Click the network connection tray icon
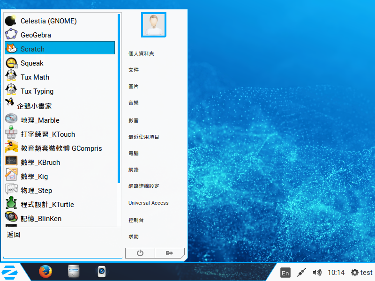 pos(301,273)
